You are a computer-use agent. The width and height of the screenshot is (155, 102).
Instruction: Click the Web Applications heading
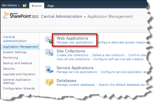72,38
